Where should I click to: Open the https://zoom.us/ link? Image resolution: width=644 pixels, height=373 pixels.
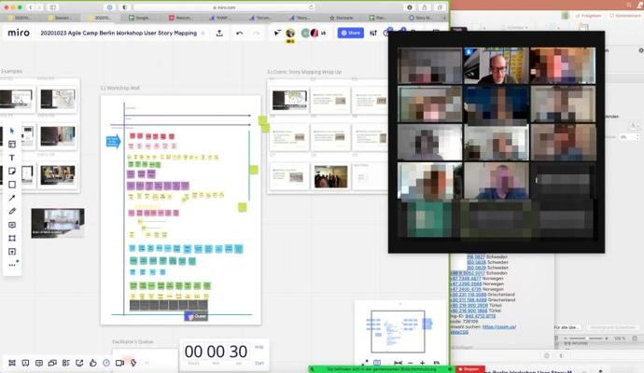[498, 327]
